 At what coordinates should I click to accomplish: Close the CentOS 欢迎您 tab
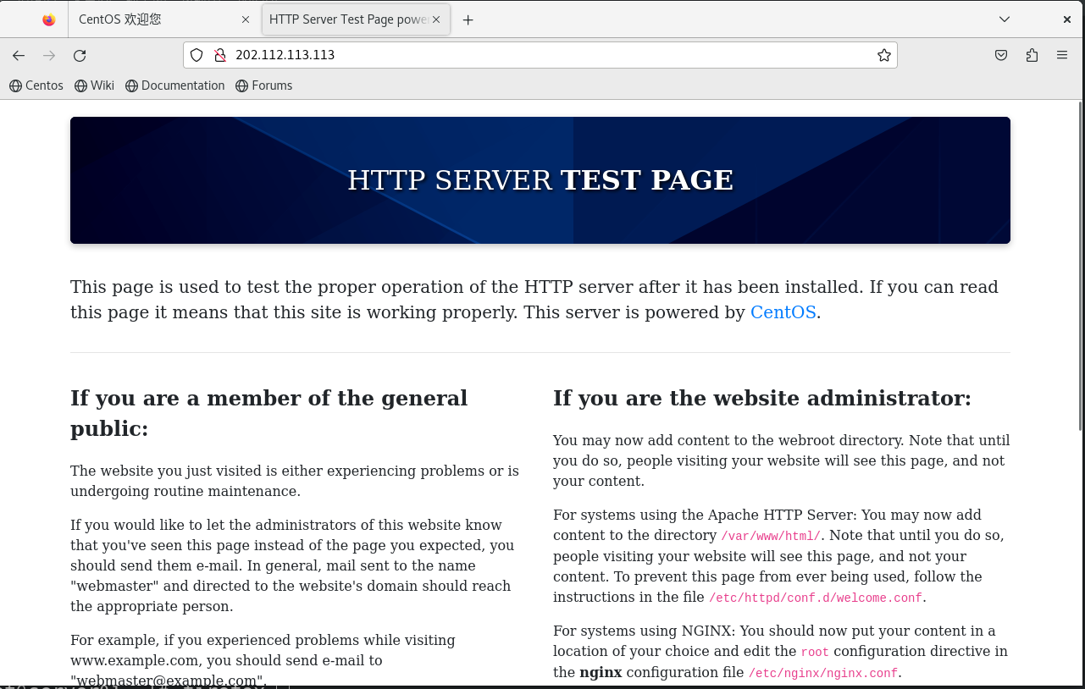[x=246, y=19]
